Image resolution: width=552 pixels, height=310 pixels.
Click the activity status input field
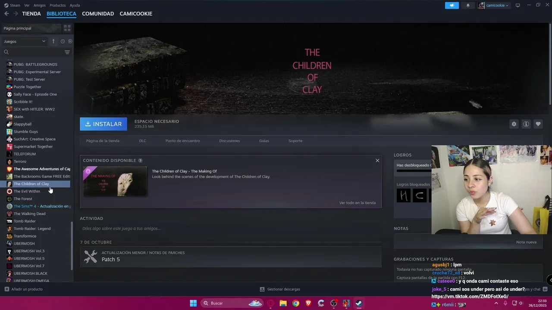click(231, 229)
